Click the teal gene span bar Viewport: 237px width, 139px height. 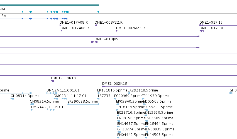(x=49, y=5)
